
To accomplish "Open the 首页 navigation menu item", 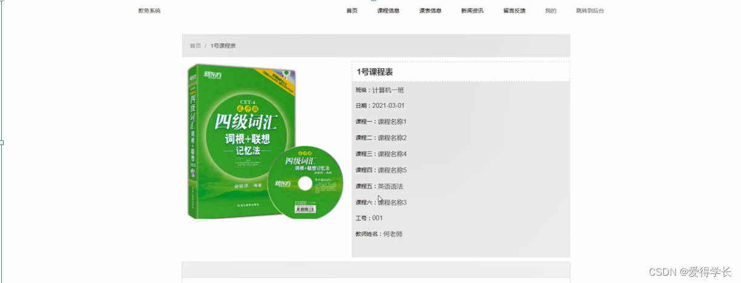I will 352,11.
